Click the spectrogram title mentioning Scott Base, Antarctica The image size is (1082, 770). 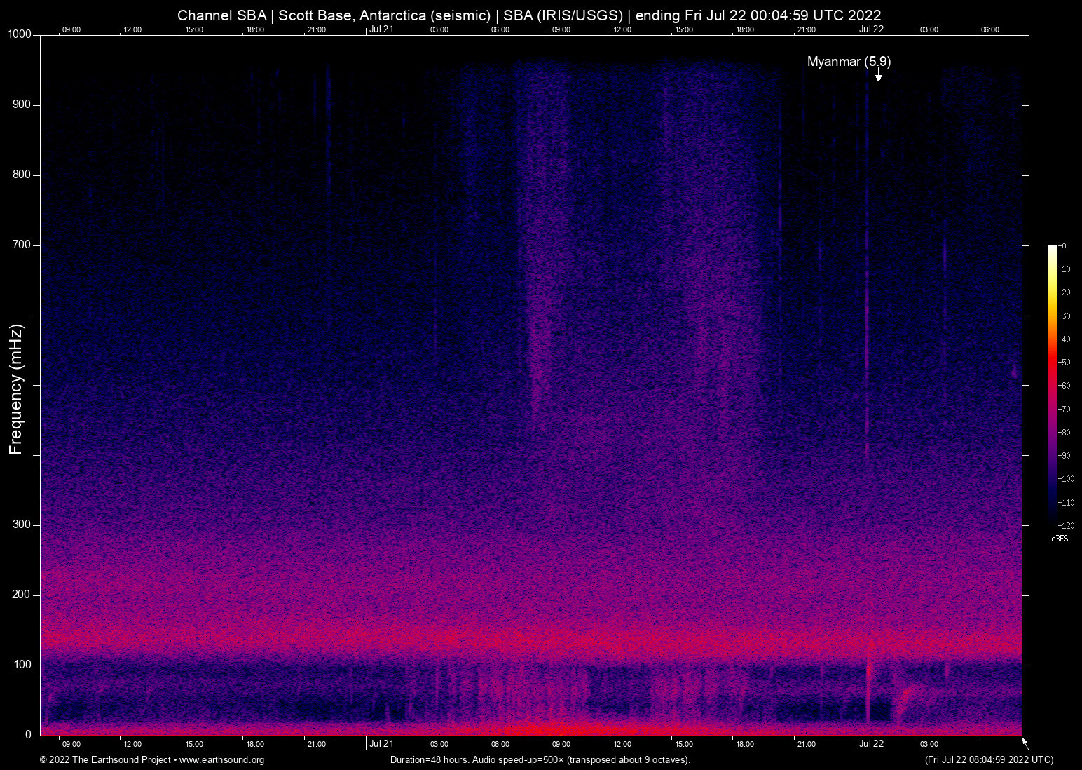tap(529, 15)
